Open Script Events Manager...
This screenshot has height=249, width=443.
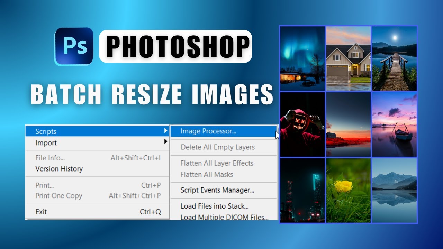217,190
